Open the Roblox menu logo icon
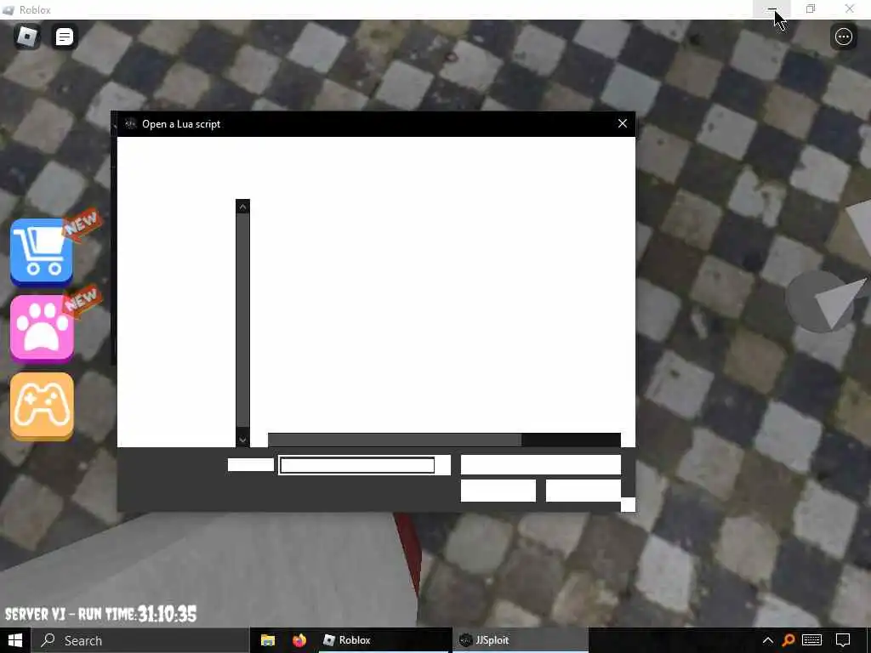The width and height of the screenshot is (871, 653). [26, 37]
